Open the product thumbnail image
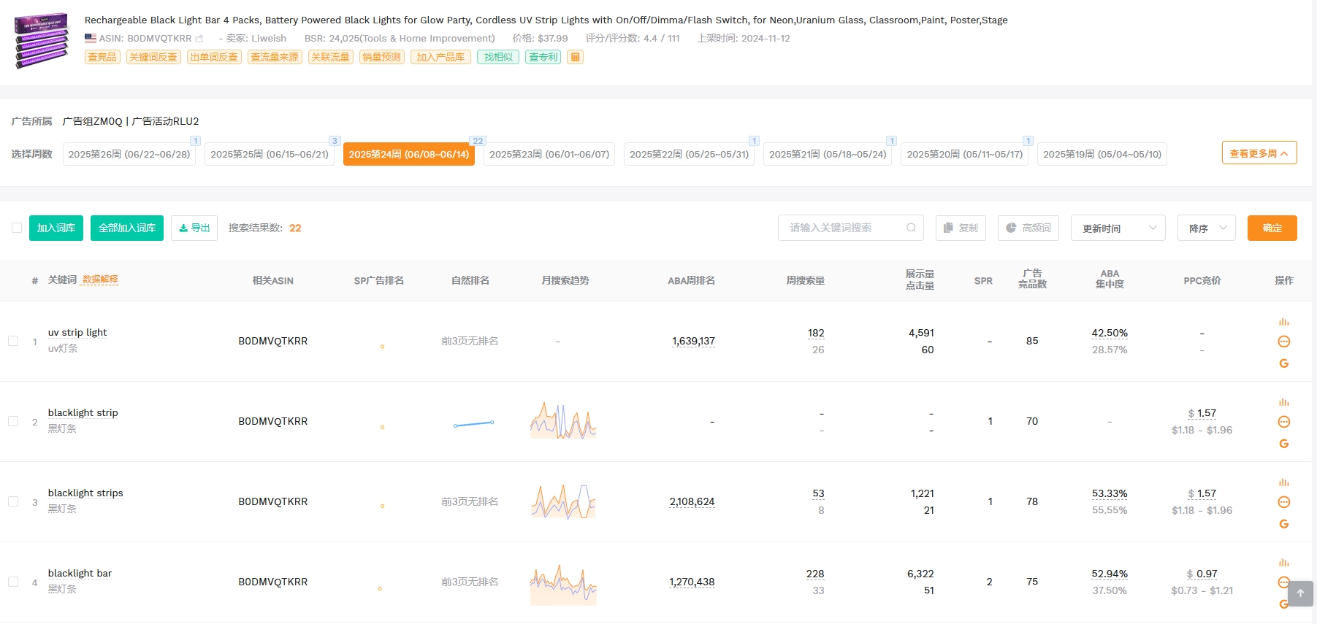The image size is (1317, 624). pos(42,39)
